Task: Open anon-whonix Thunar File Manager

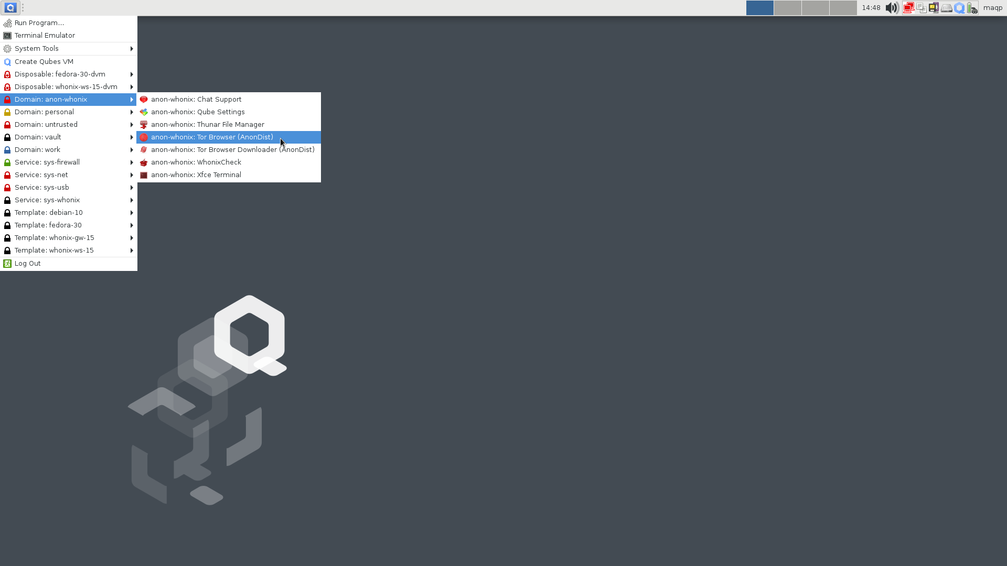Action: pyautogui.click(x=229, y=125)
